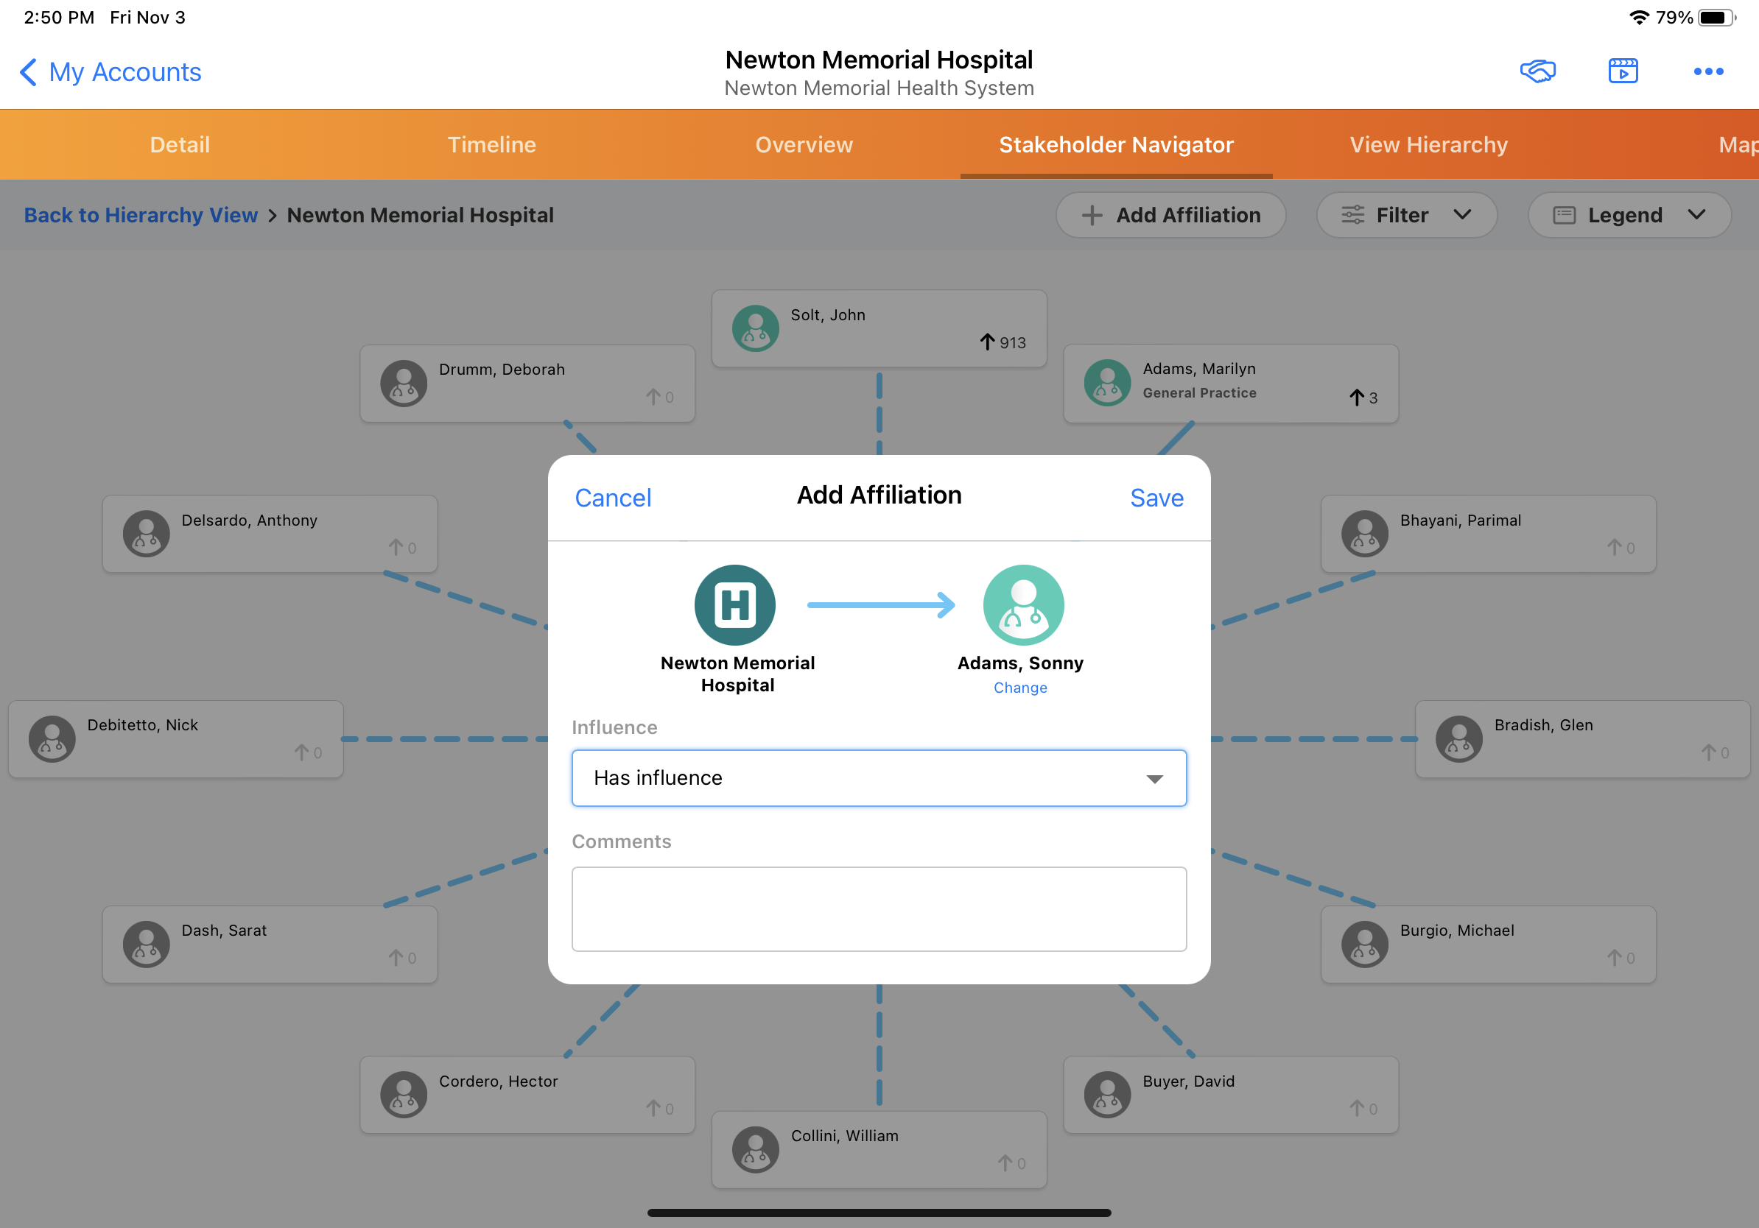Open the Overview tab
1759x1228 pixels.
[x=804, y=145]
